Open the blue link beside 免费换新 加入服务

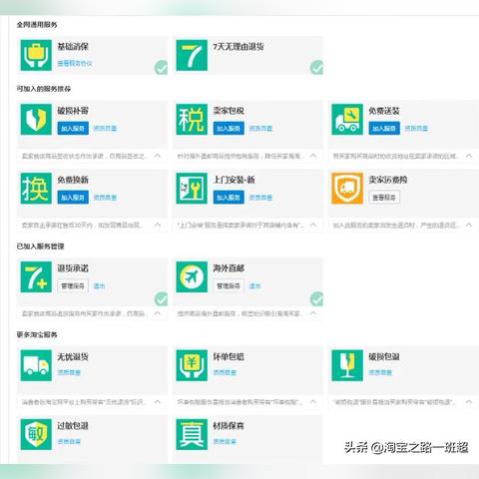pyautogui.click(x=105, y=198)
